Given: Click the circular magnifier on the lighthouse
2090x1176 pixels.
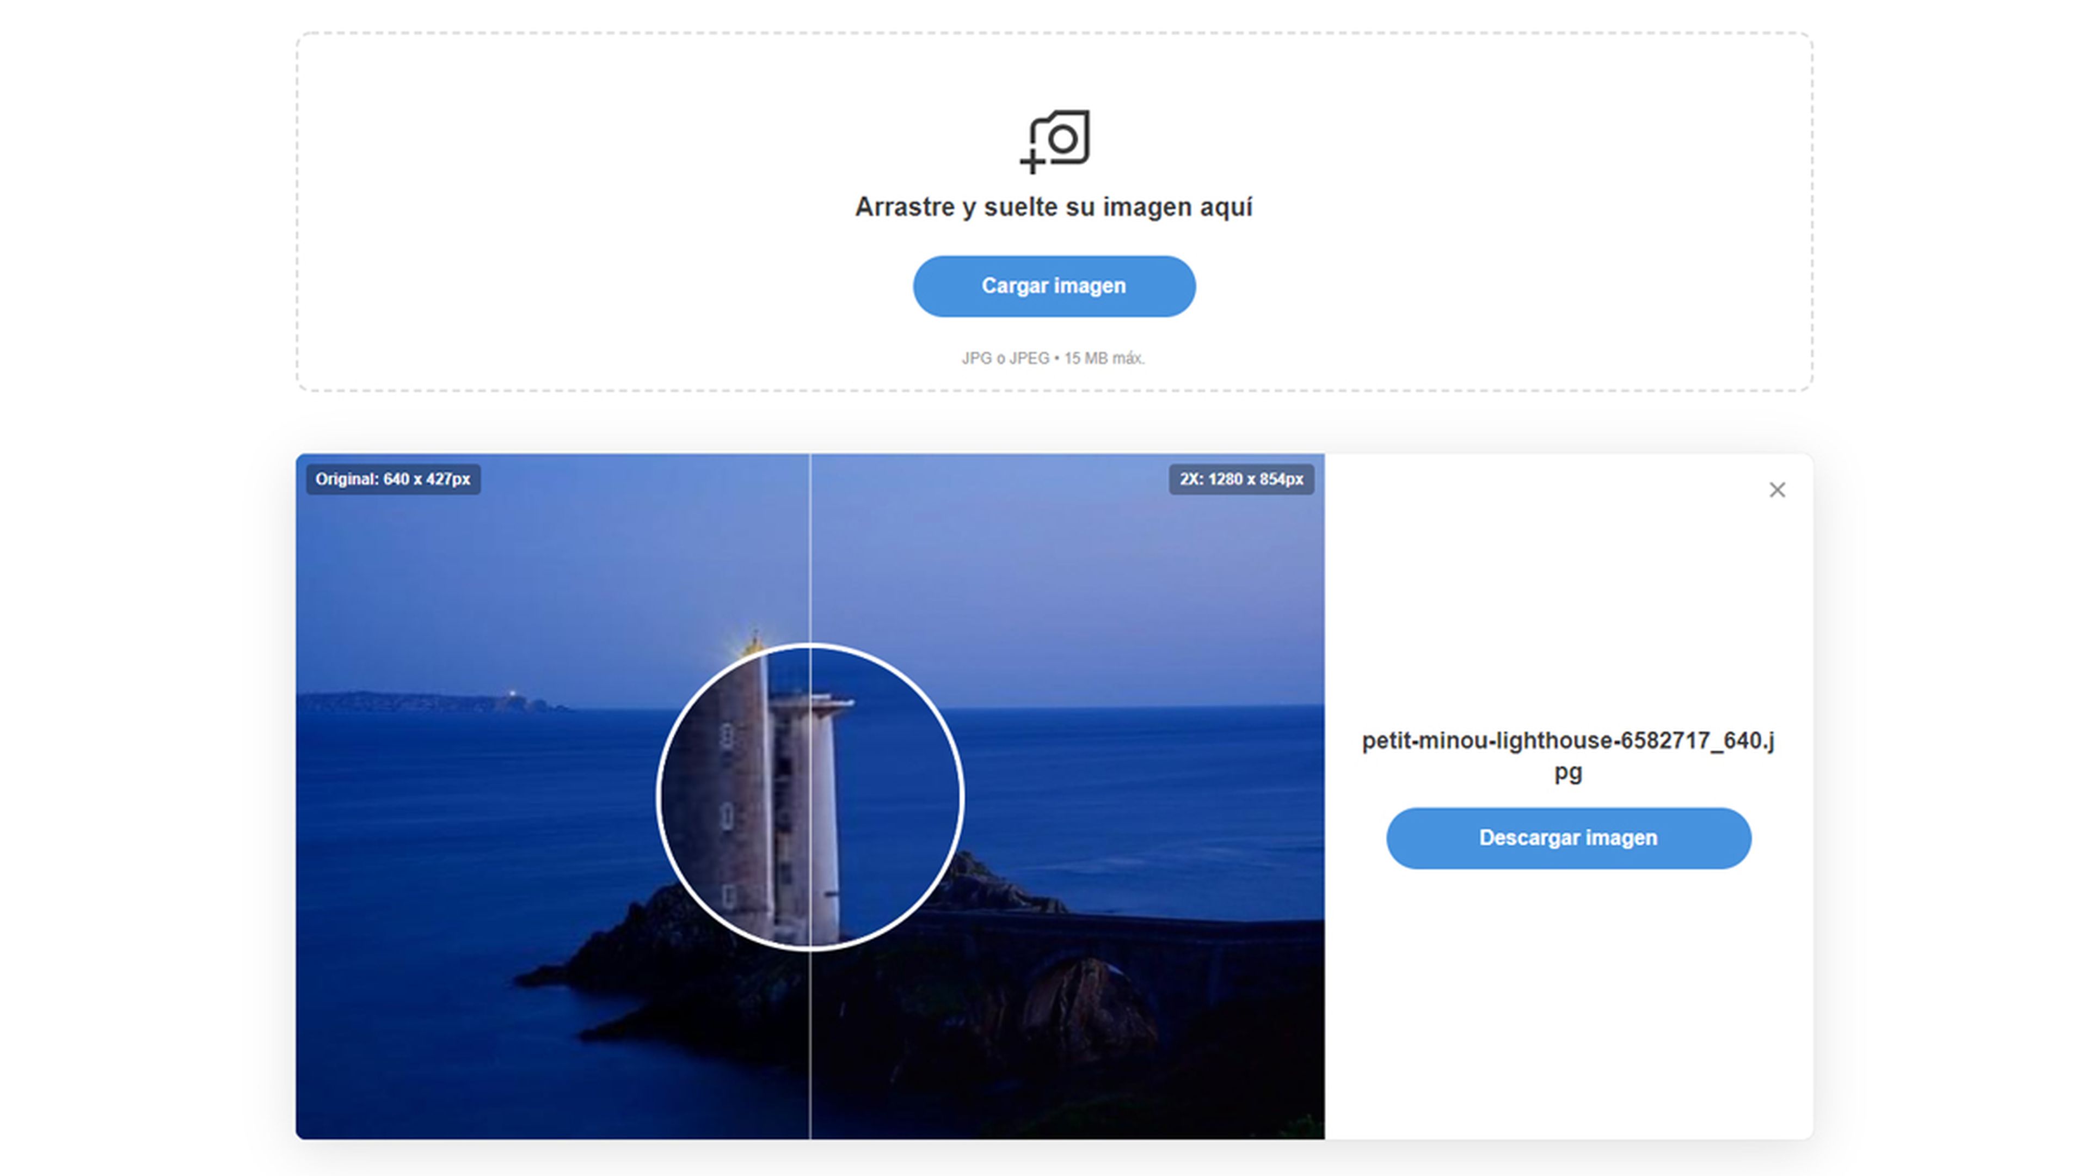Looking at the screenshot, I should coord(810,797).
